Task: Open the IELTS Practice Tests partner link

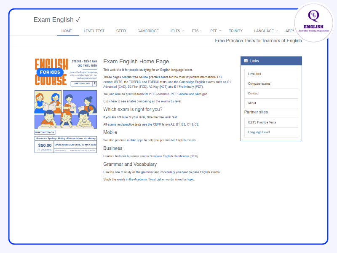Action: 271,122
